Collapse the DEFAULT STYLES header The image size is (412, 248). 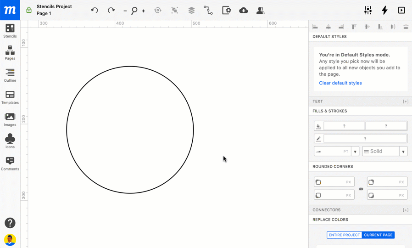coord(360,37)
